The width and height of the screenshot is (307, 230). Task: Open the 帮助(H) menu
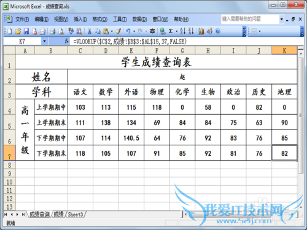(181, 20)
